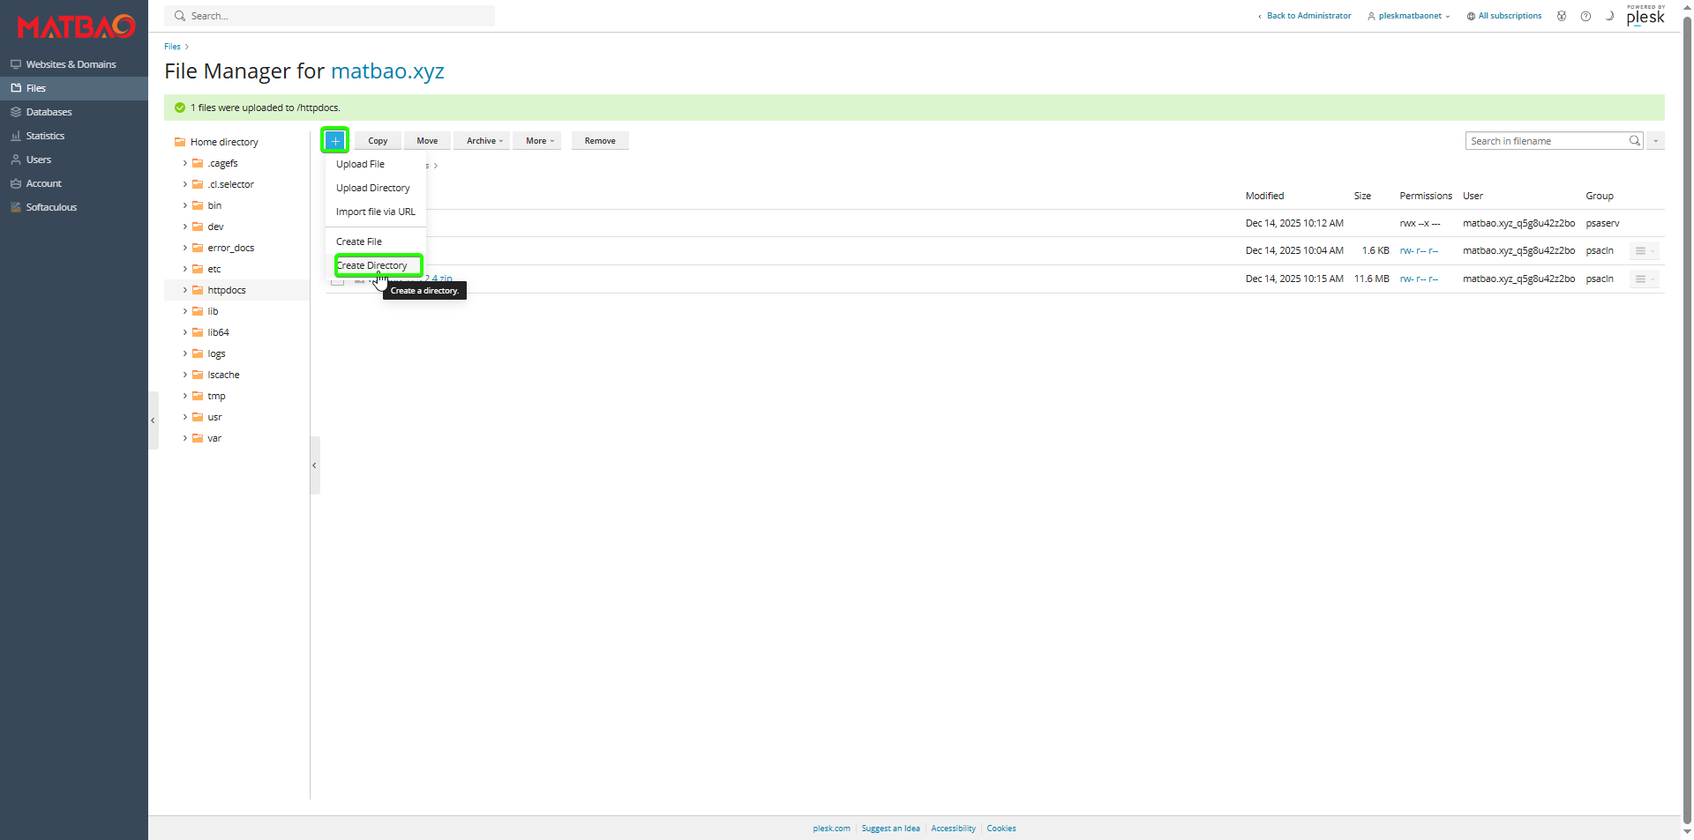Open the Archive dropdown button
The image size is (1694, 840).
point(483,141)
